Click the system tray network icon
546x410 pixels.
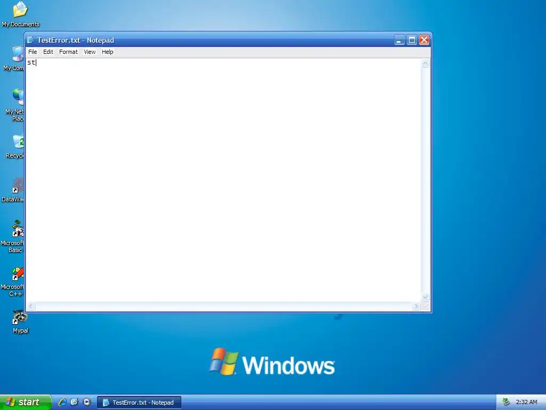[507, 402]
